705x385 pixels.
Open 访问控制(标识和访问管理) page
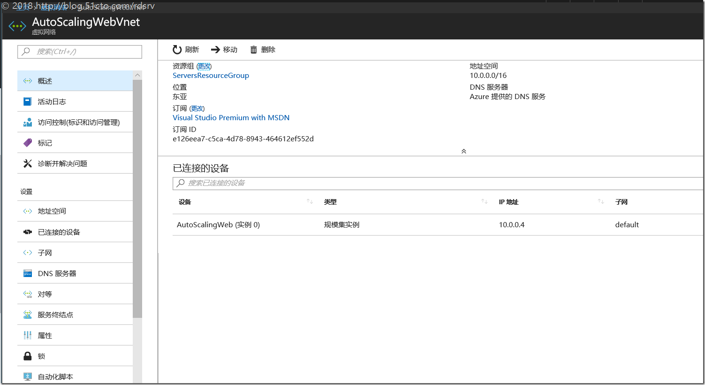75,122
